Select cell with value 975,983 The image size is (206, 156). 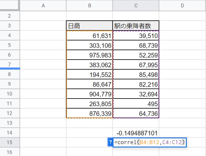tap(89, 55)
